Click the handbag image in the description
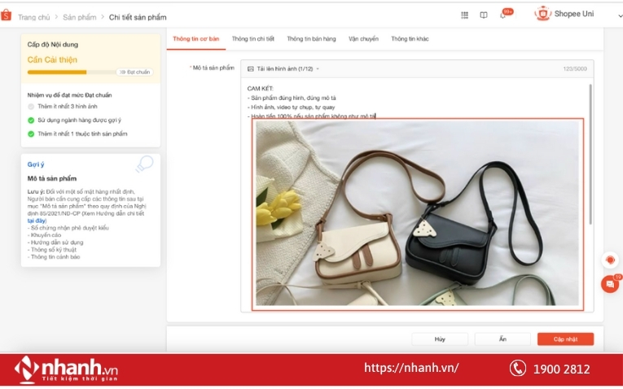The height and width of the screenshot is (389, 623). coord(417,214)
